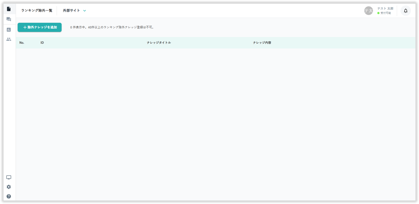Image resolution: width=419 pixels, height=204 pixels.
Task: Open the notification bell icon
Action: click(405, 11)
